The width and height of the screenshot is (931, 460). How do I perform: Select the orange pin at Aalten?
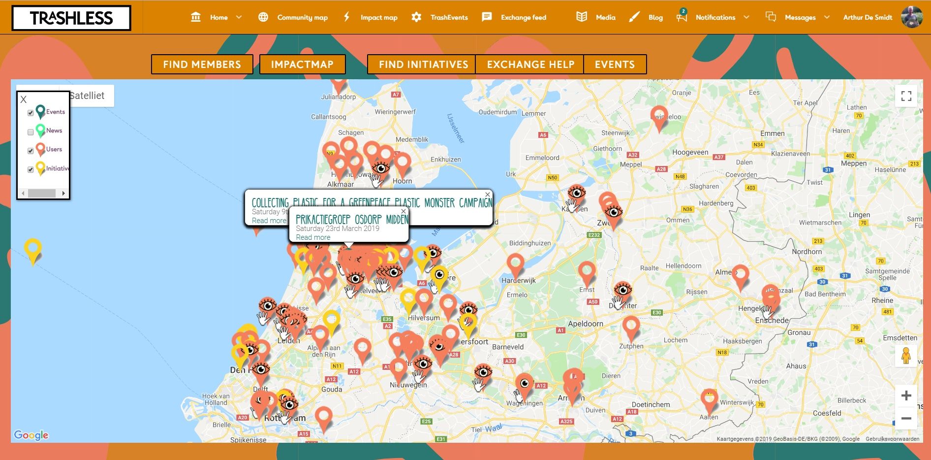[709, 401]
